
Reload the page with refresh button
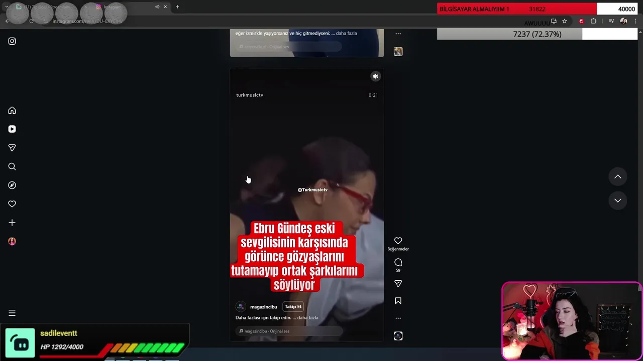click(x=31, y=21)
